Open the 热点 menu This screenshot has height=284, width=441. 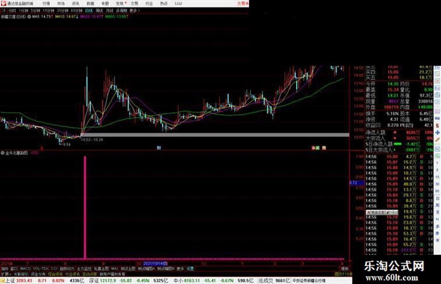tap(164, 3)
